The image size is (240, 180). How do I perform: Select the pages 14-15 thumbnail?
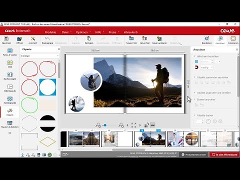click(84, 139)
